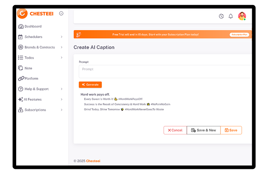Click the Generate button
The width and height of the screenshot is (268, 189).
coord(90,85)
